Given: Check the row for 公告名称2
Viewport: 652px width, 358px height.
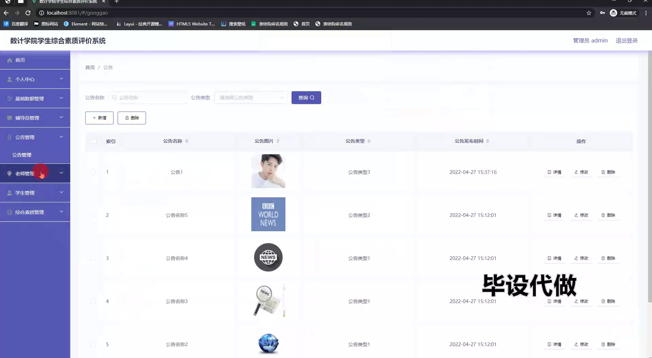Looking at the screenshot, I should coord(93,344).
